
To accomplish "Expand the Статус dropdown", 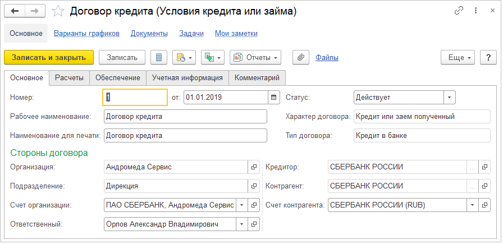I will tap(449, 97).
